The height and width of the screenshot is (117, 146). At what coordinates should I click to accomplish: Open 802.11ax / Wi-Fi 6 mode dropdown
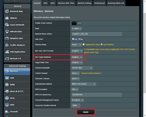(77, 51)
